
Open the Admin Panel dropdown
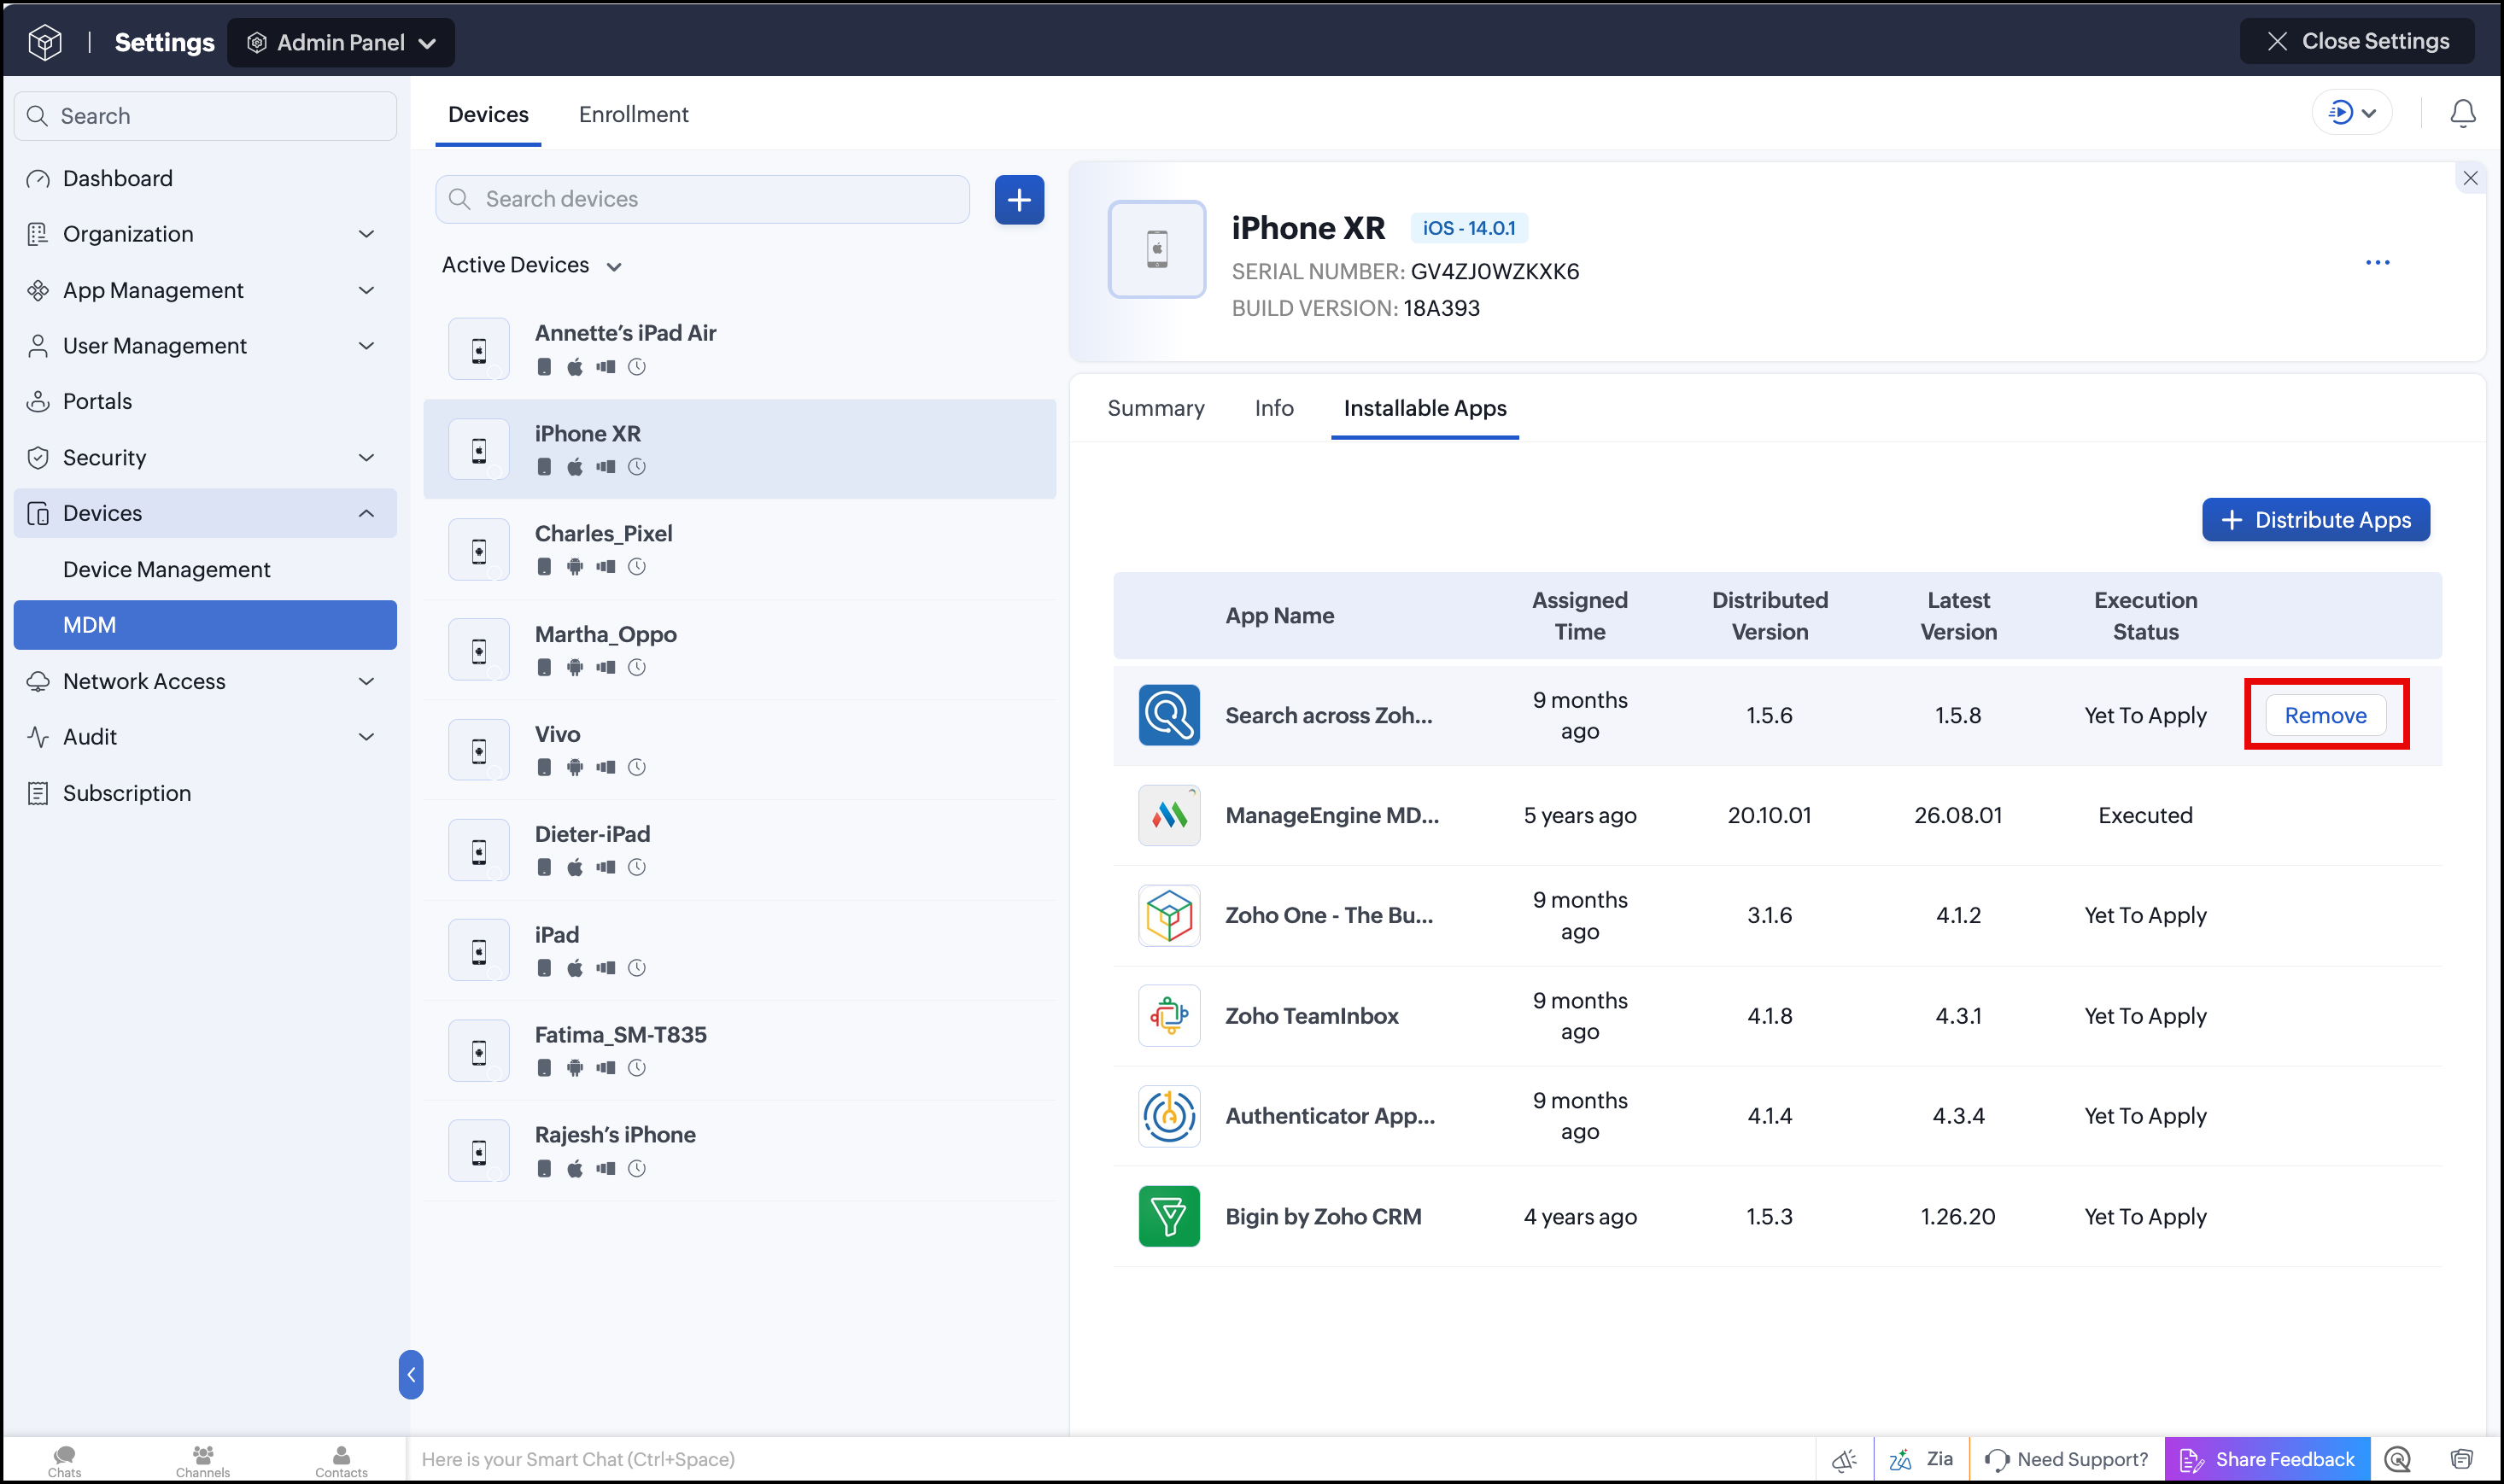coord(341,43)
